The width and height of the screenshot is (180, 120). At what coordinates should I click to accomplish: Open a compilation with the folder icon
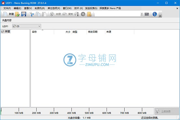[17, 14]
